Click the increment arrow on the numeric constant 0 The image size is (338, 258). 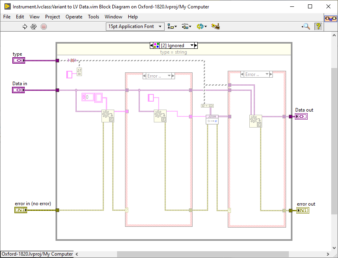point(84,95)
